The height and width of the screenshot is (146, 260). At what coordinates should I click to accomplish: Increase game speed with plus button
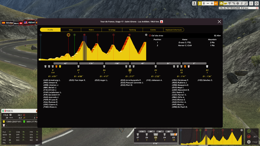pyautogui.click(x=212, y=3)
